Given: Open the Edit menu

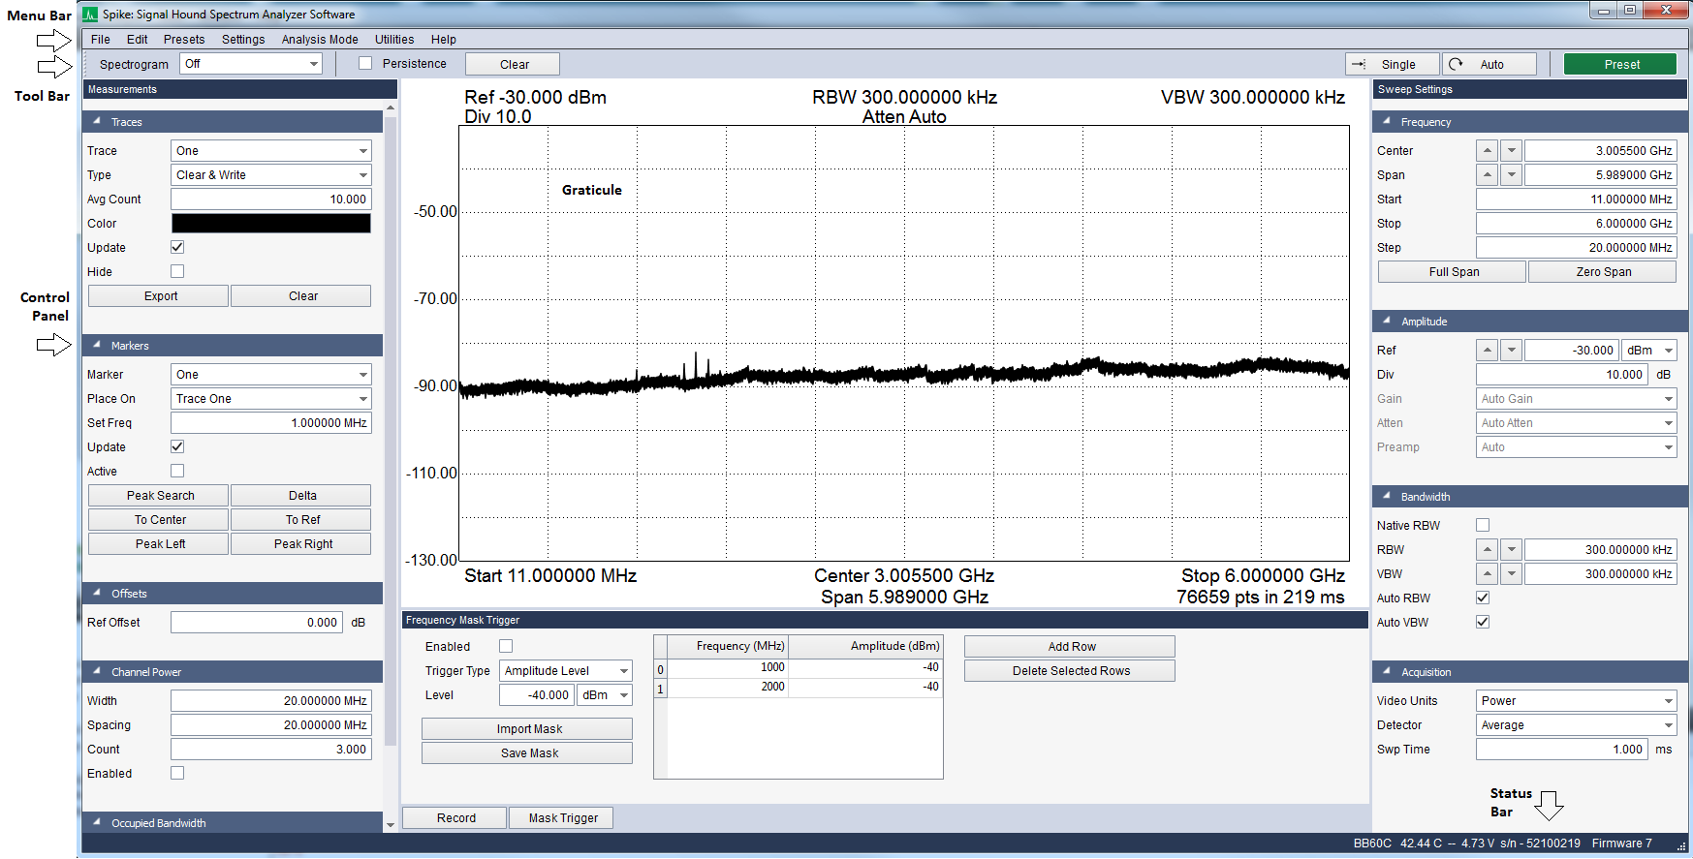Looking at the screenshot, I should coord(138,40).
